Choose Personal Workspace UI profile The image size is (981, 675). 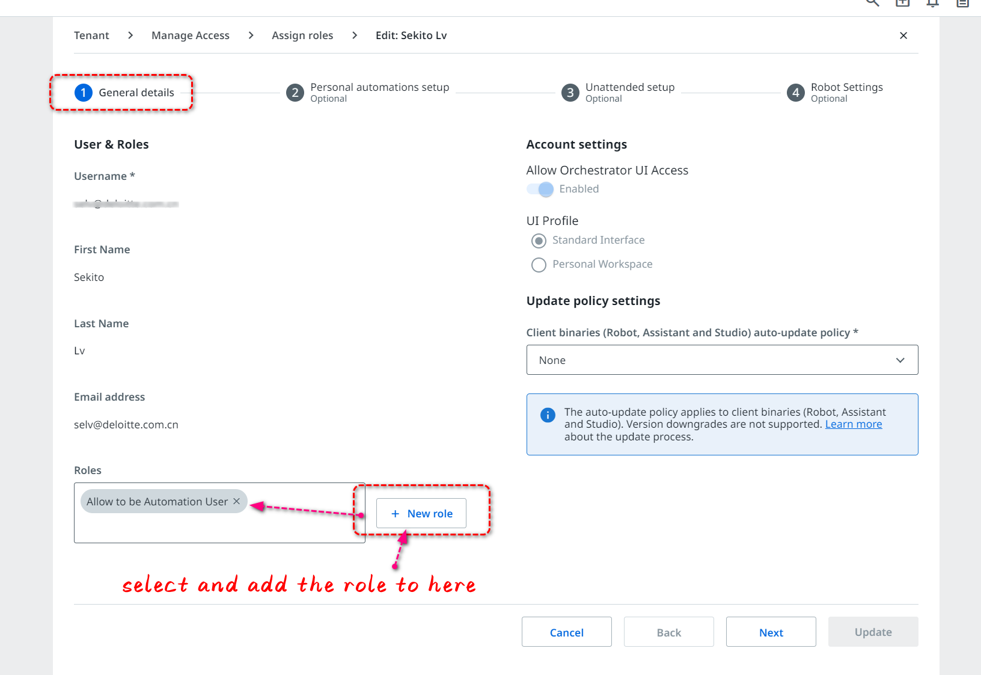[539, 265]
